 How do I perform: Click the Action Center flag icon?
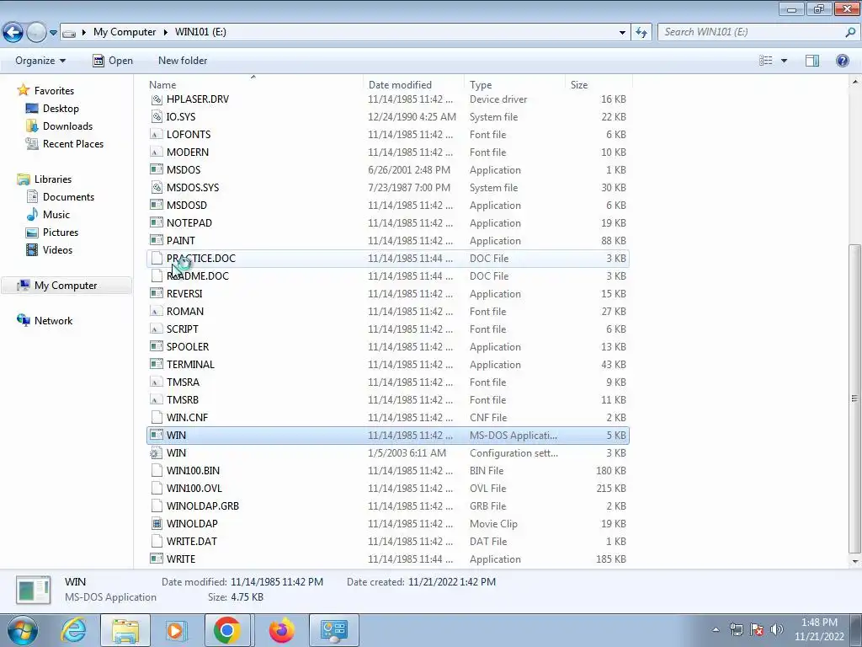tap(757, 629)
